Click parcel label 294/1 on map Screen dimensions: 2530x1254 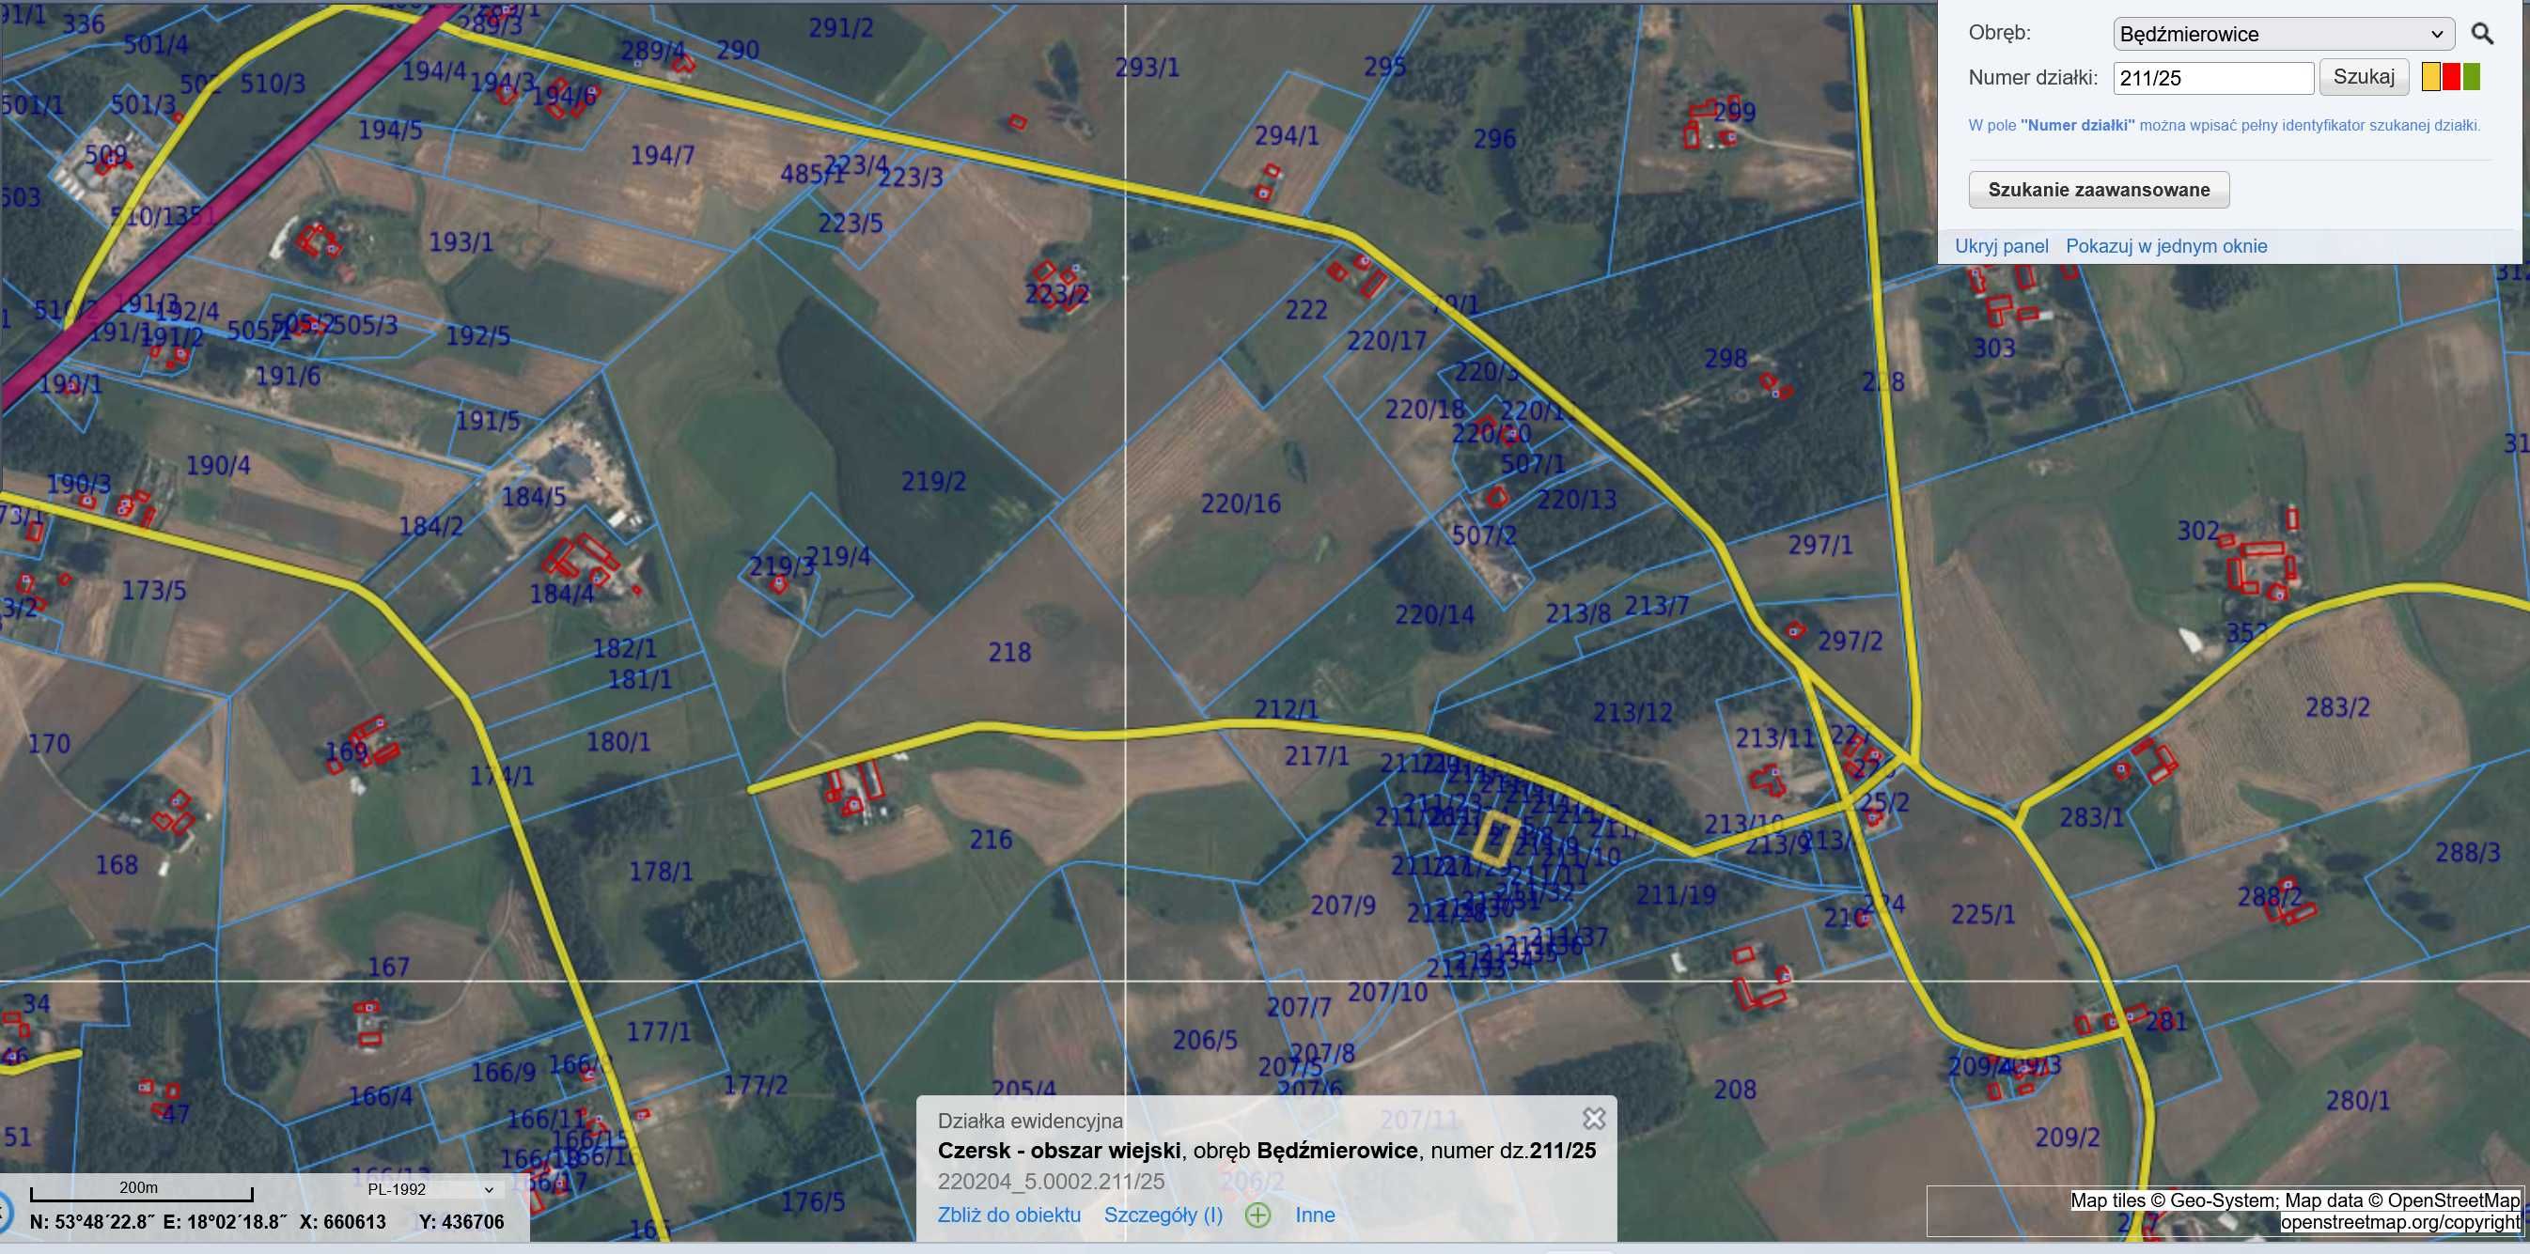point(1287,135)
